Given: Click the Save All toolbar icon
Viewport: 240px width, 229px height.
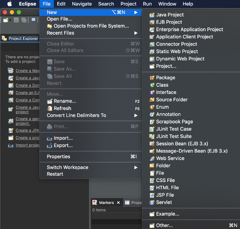Looking at the screenshot, I should point(24,20).
